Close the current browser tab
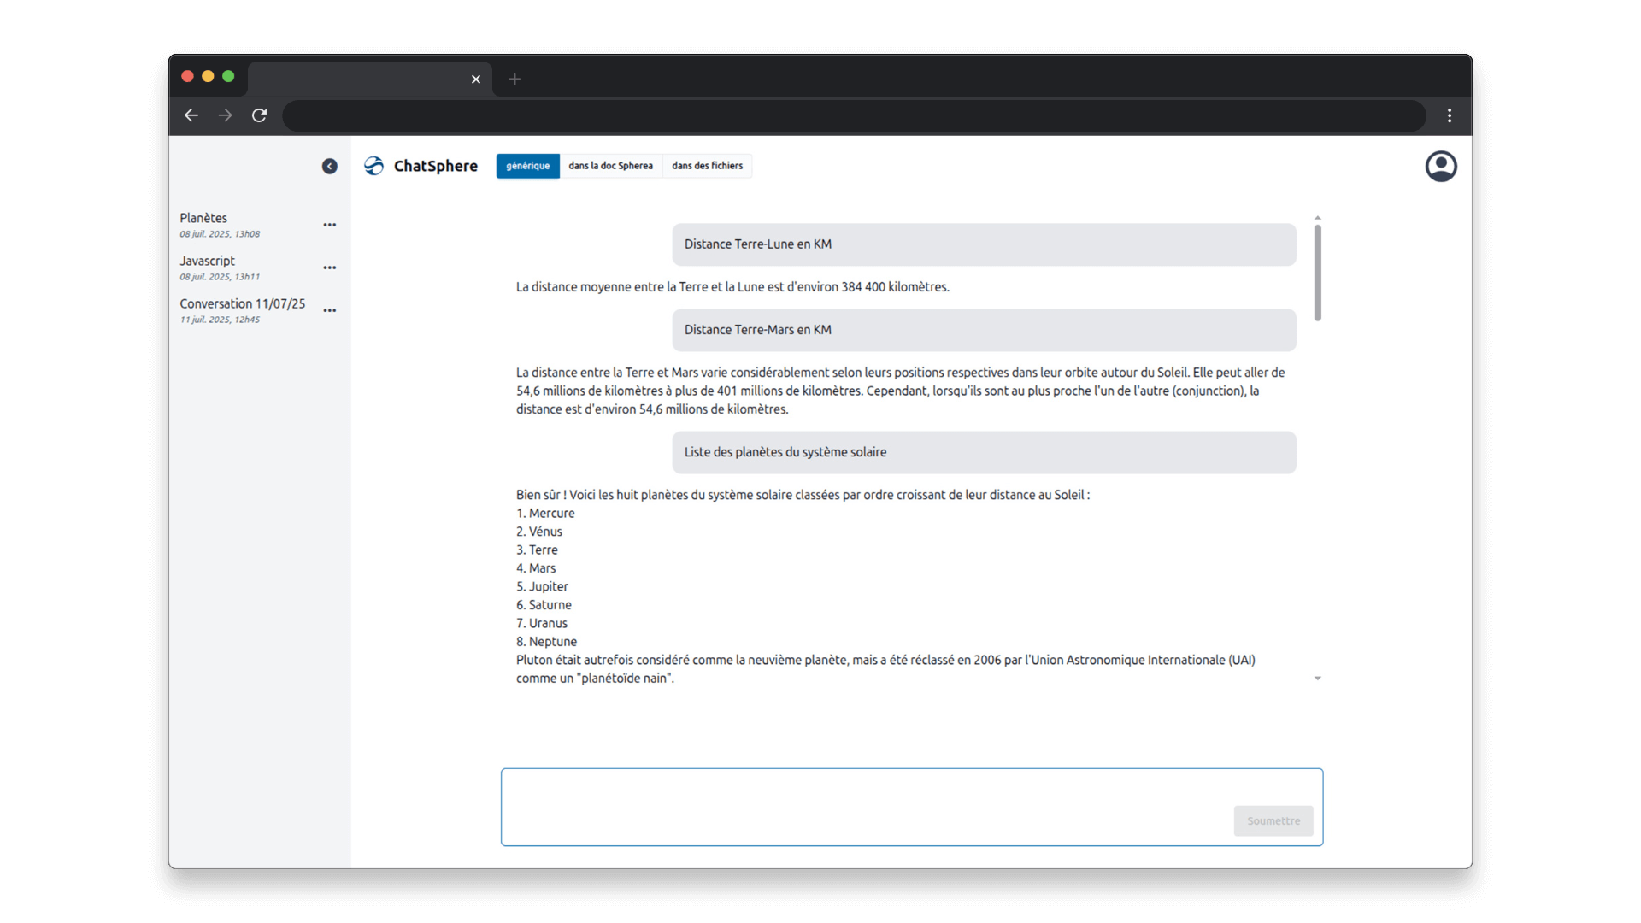The width and height of the screenshot is (1641, 923). tap(476, 79)
